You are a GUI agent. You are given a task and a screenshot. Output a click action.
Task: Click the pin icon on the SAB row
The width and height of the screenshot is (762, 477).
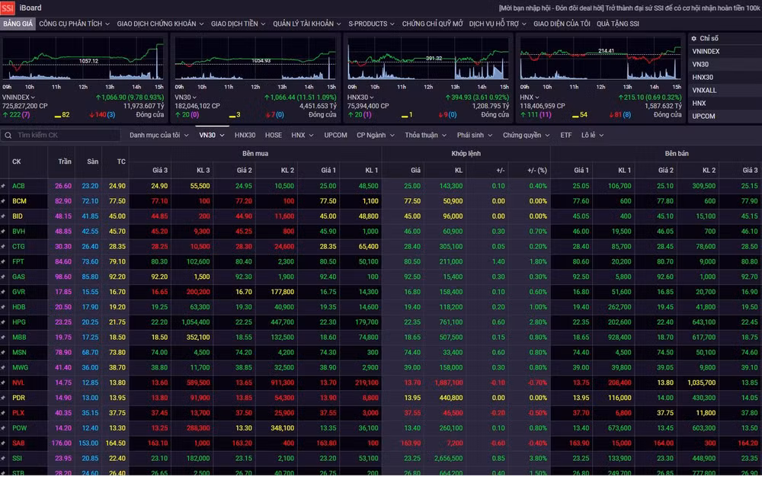(3, 443)
